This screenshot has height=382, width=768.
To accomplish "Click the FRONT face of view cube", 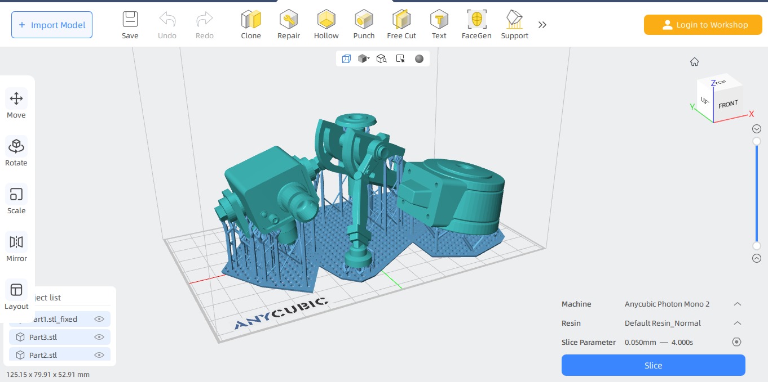I will (x=728, y=105).
